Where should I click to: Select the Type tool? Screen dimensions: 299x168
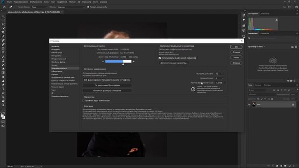(3, 89)
